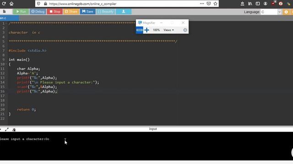Collapse the comment fold at line 1
The height and width of the screenshot is (164, 293).
click(6, 23)
